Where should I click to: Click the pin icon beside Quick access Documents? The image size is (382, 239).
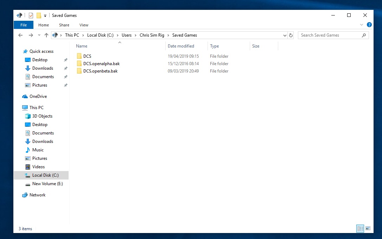65,77
